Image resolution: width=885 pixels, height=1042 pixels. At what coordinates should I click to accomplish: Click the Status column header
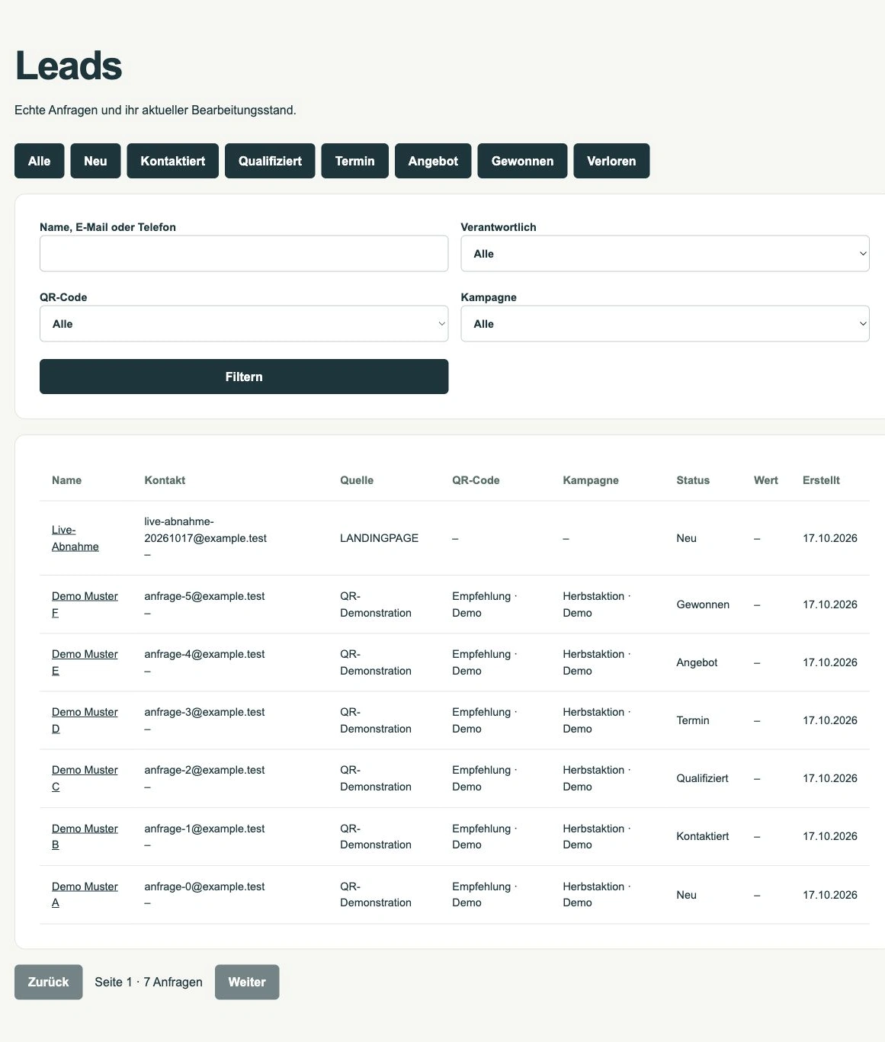pyautogui.click(x=693, y=480)
